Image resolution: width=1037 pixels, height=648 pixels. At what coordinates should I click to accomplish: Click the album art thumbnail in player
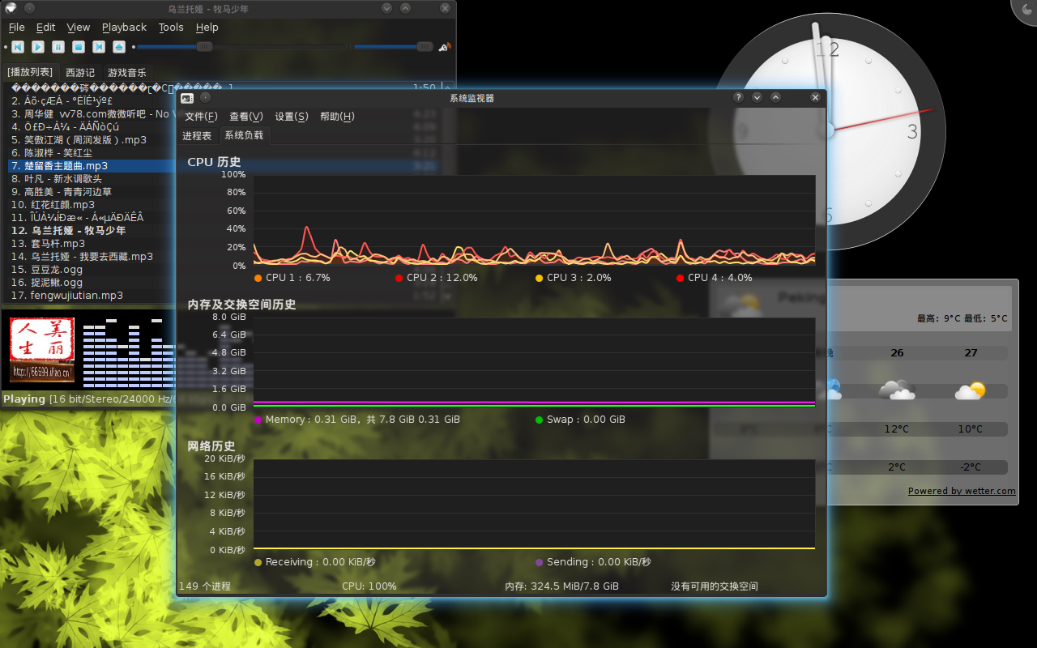42,350
